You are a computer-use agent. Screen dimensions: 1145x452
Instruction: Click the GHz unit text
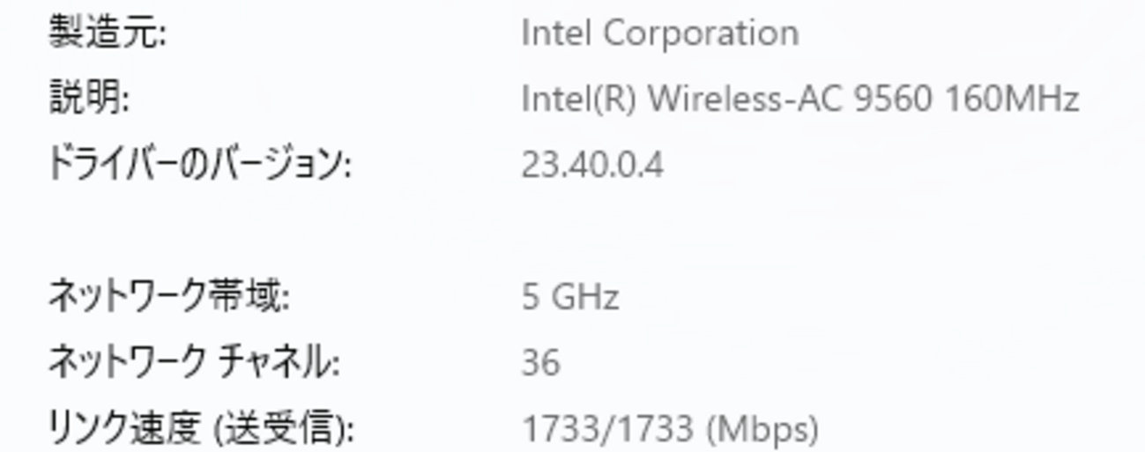pyautogui.click(x=584, y=297)
